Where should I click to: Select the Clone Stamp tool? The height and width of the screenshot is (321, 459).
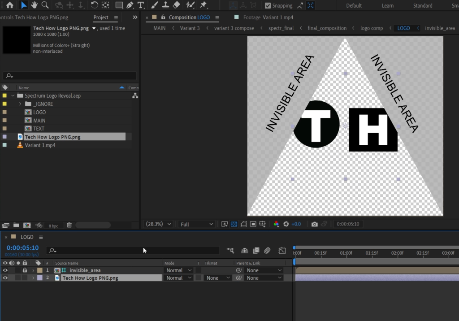click(x=165, y=5)
